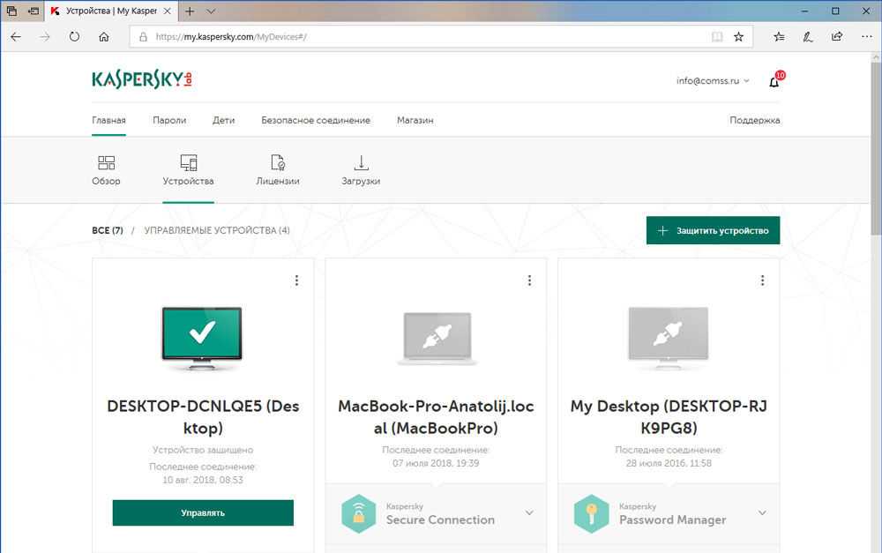Switch to the Безопасное соединение tab
882x553 pixels.
[x=315, y=120]
